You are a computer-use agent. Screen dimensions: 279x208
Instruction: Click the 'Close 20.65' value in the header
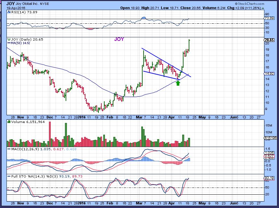click(x=190, y=8)
